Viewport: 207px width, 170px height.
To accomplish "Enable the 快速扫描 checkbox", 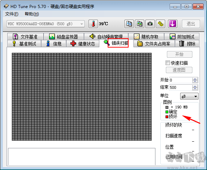I will coord(168,63).
